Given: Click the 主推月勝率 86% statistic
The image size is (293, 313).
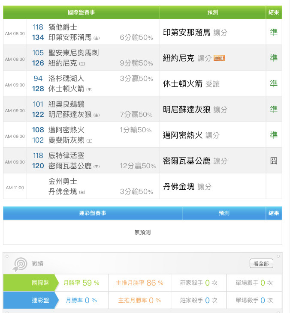Looking at the screenshot, I should point(139,283).
